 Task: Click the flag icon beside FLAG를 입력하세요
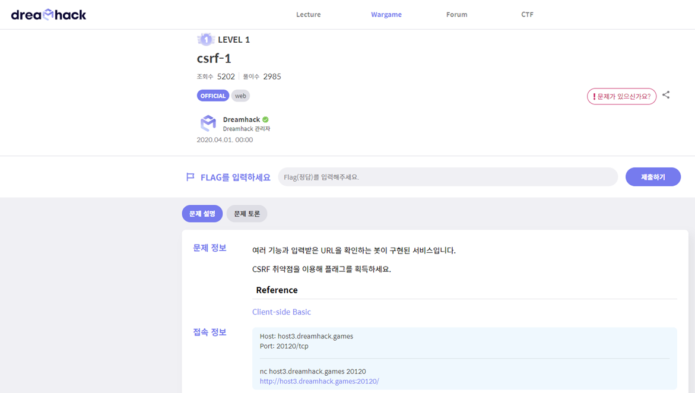click(x=191, y=177)
